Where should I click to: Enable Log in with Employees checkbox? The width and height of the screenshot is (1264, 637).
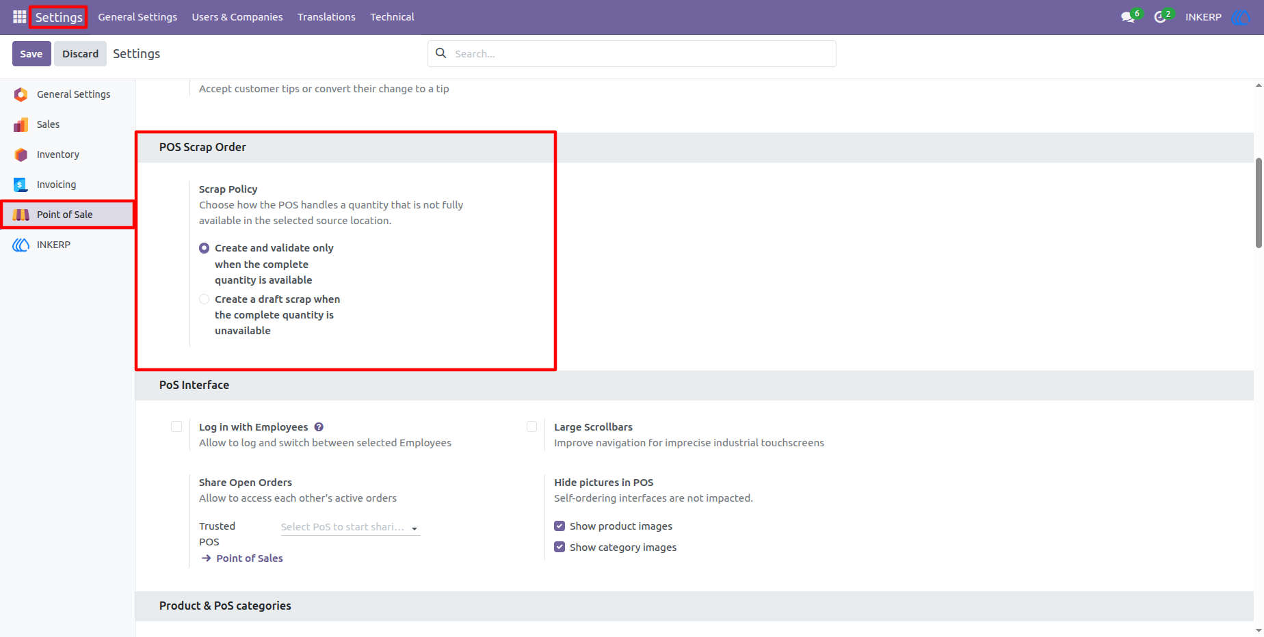176,427
